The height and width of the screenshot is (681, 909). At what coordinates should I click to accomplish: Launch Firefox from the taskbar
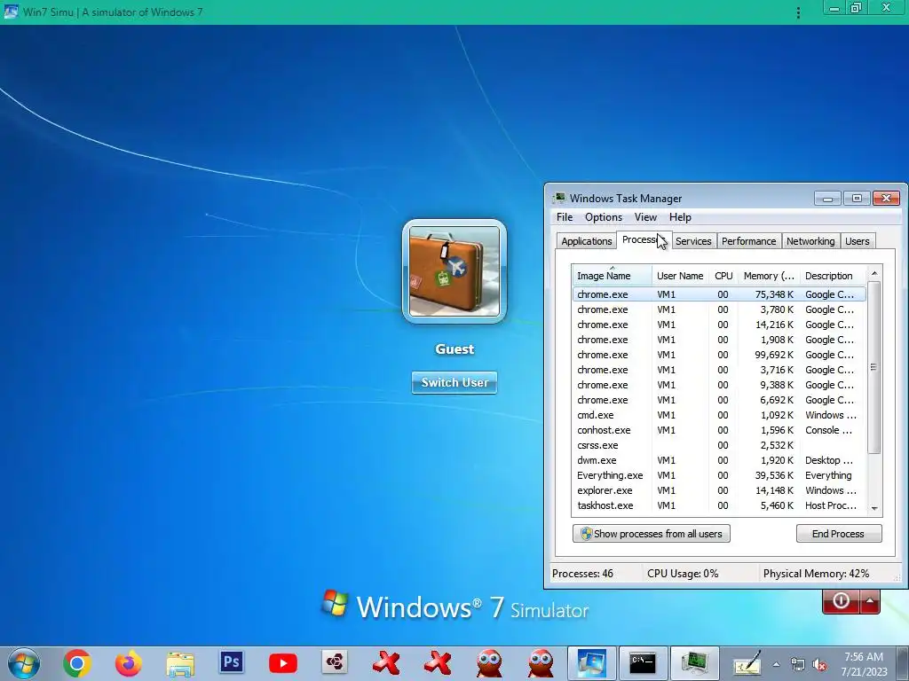[x=128, y=663]
